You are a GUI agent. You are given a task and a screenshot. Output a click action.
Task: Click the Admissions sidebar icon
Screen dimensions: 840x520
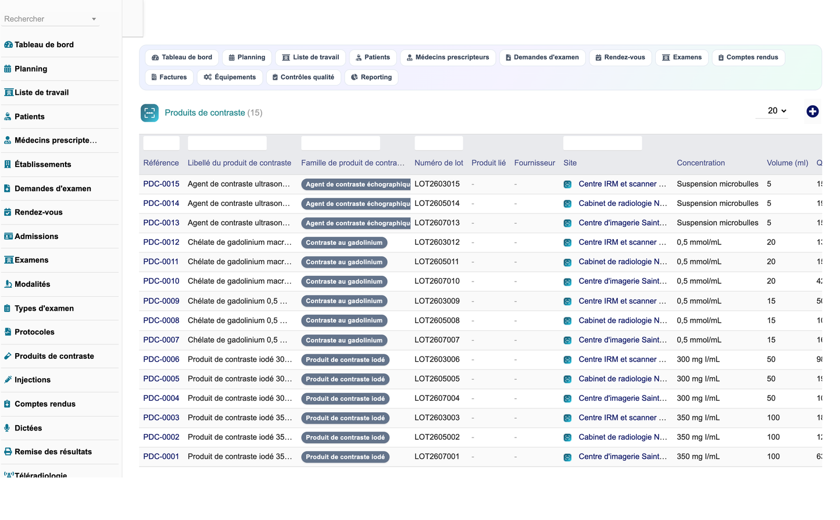pos(8,236)
